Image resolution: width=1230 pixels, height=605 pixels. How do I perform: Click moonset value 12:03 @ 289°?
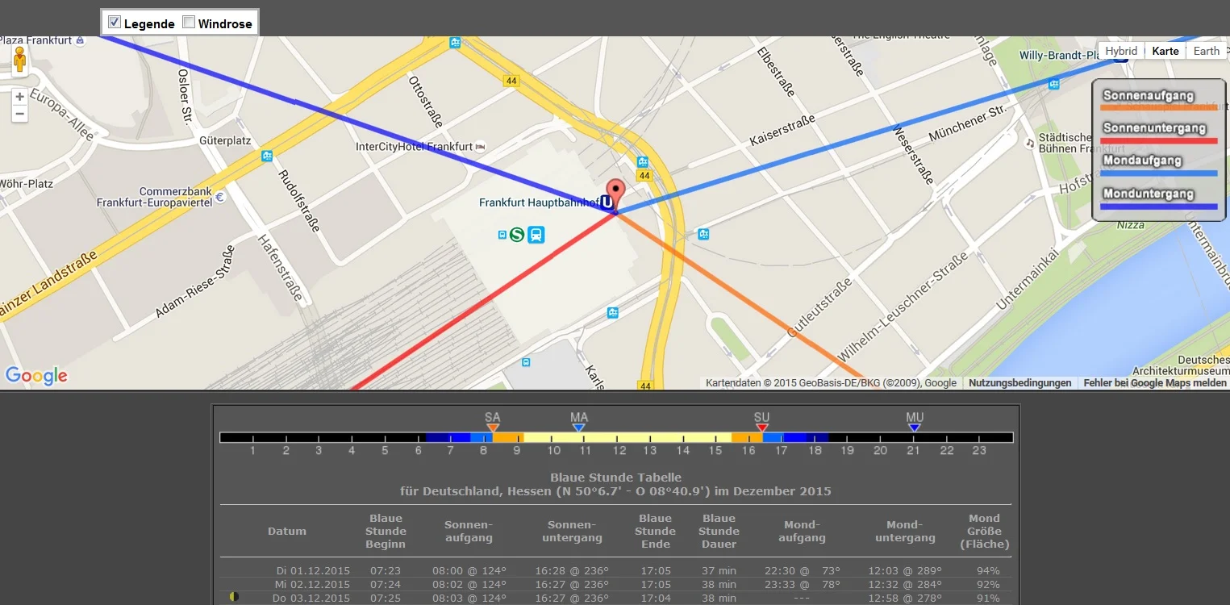point(905,571)
